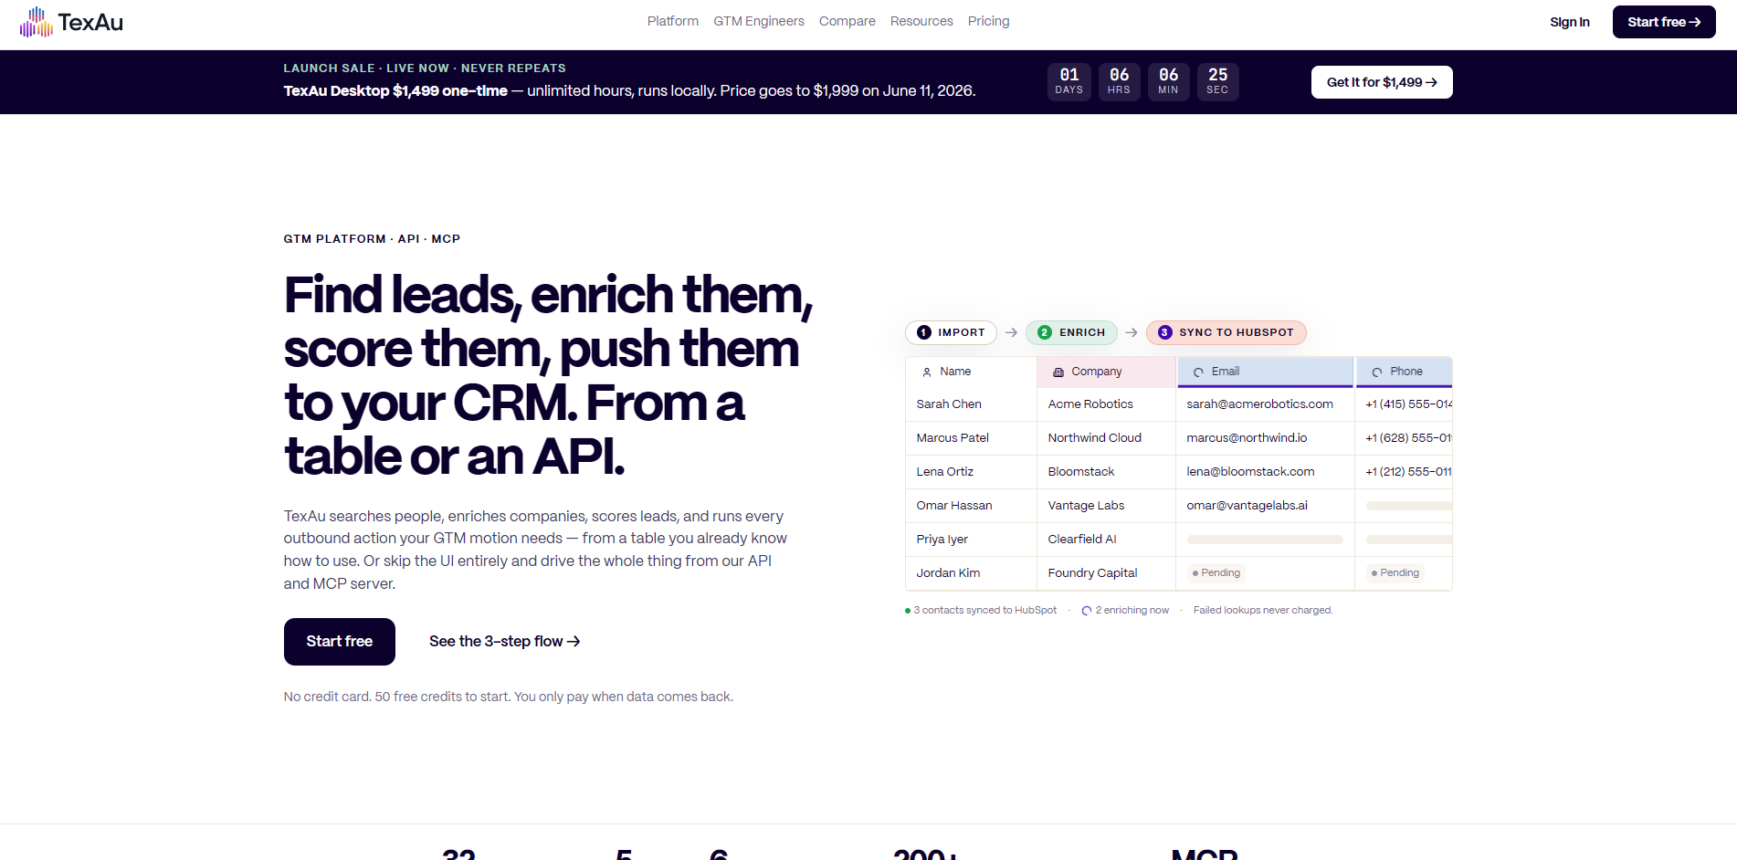This screenshot has width=1737, height=860.
Task: Click the Name column header
Action: 971,372
